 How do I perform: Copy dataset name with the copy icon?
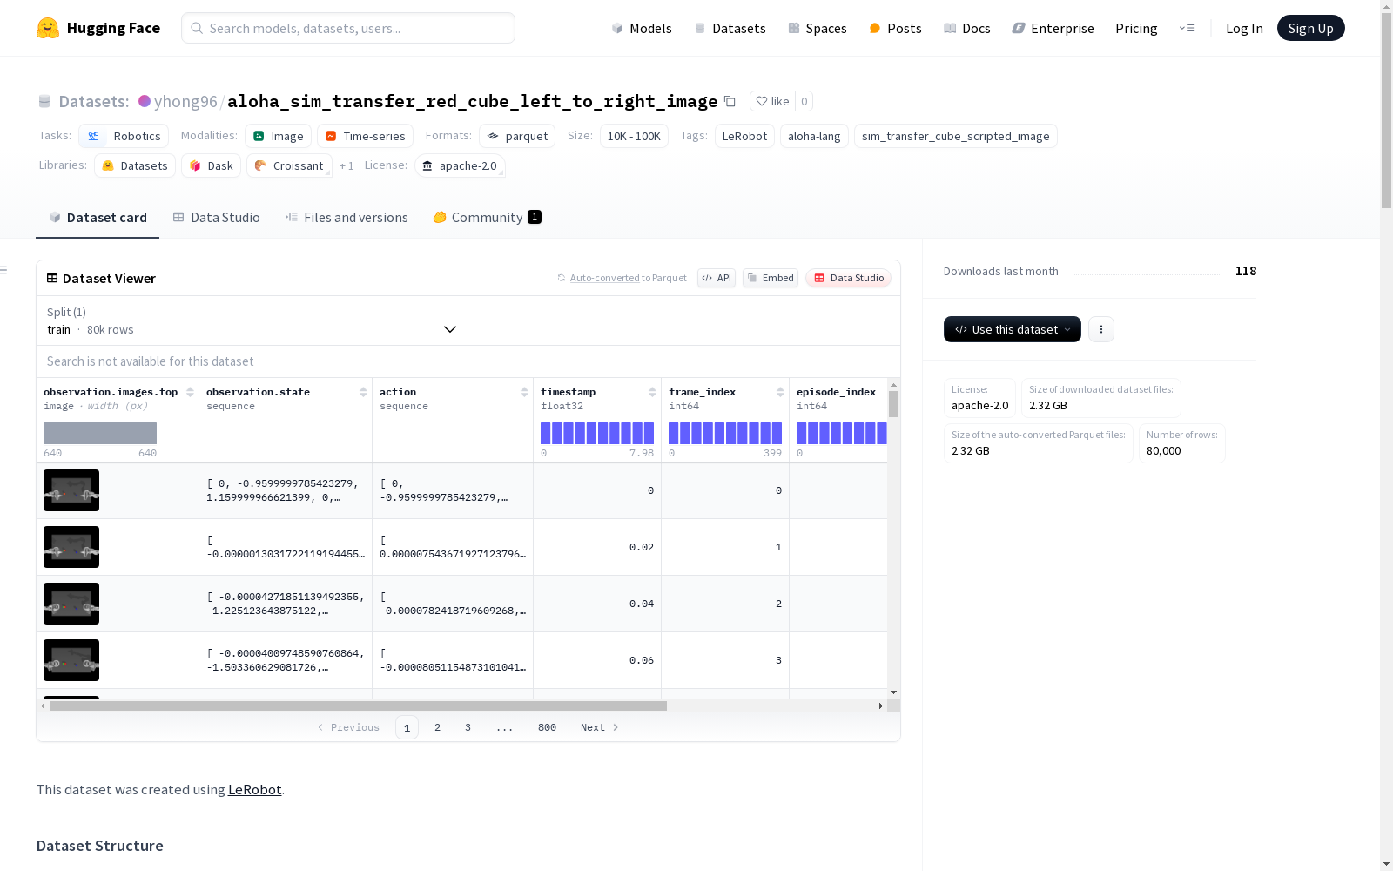point(730,101)
